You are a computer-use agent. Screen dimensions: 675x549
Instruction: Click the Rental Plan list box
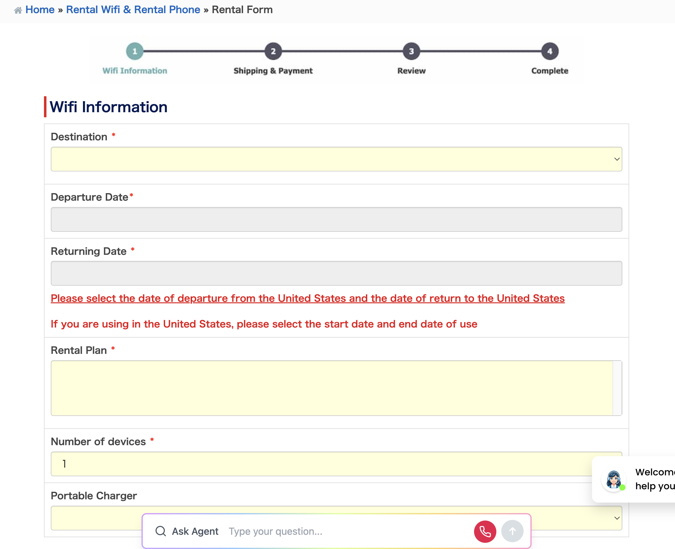pos(332,388)
